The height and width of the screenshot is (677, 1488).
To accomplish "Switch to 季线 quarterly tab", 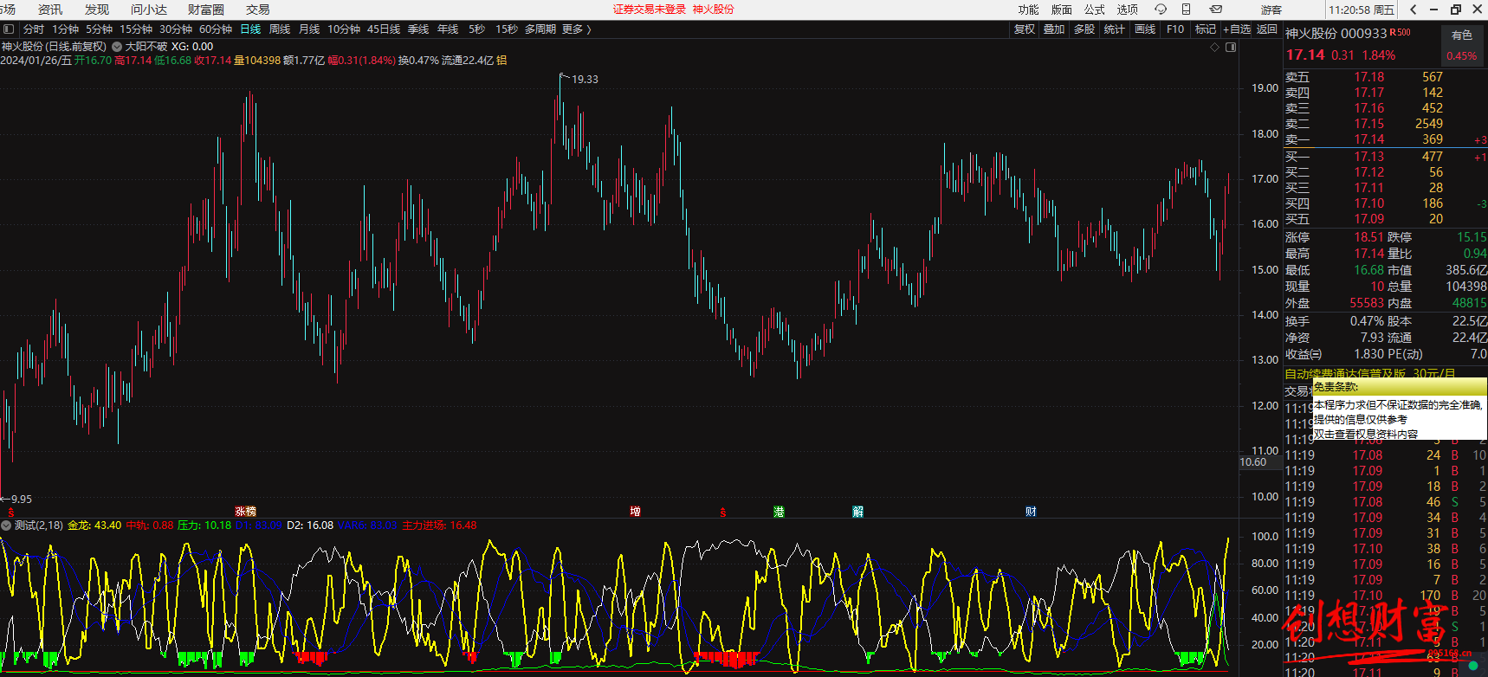I will (418, 29).
